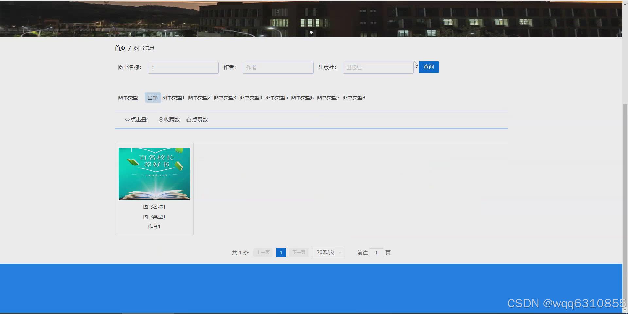The image size is (628, 314).
Task: Click the 图书信息 breadcrumb item
Action: [x=144, y=48]
